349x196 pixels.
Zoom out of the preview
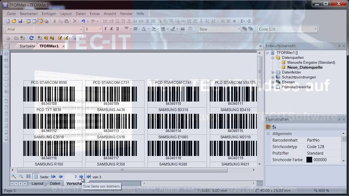(21, 176)
